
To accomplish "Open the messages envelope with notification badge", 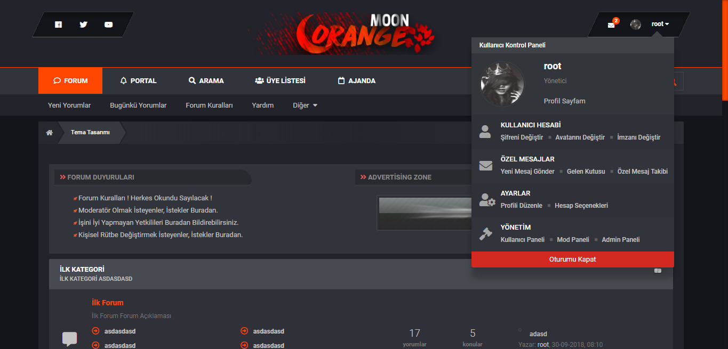I will pos(611,25).
